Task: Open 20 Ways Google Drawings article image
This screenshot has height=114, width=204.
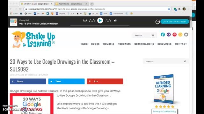Action: 32,104
